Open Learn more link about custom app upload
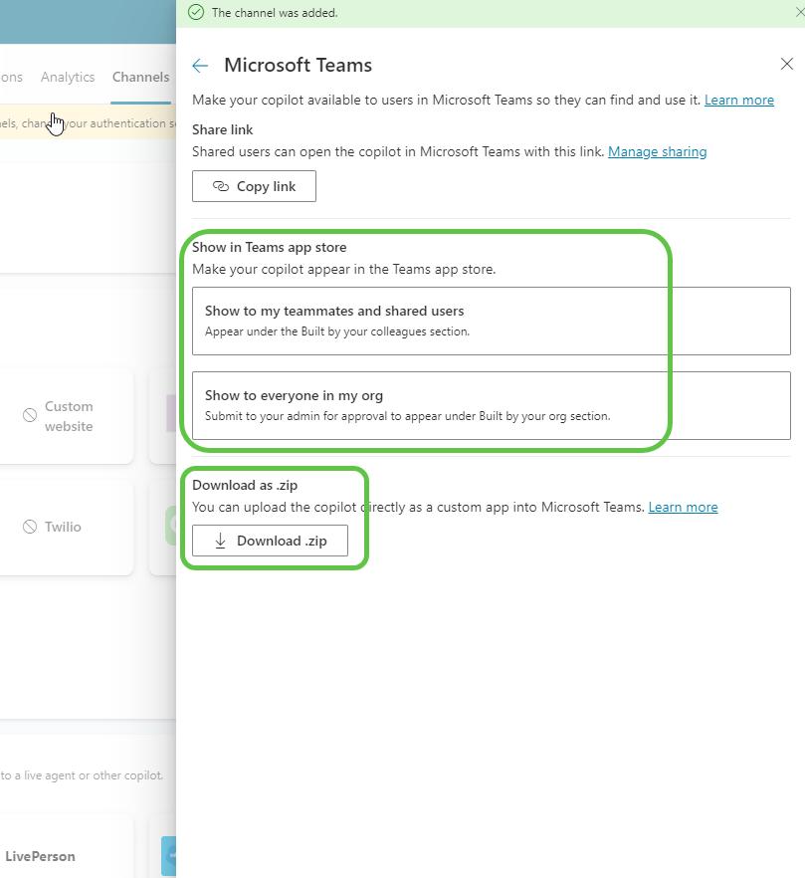Image resolution: width=805 pixels, height=878 pixels. pos(683,507)
